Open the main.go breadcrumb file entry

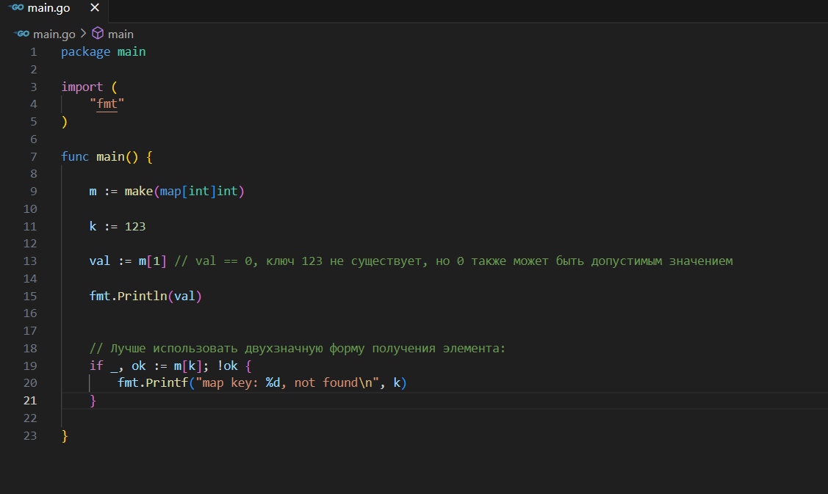pyautogui.click(x=54, y=34)
